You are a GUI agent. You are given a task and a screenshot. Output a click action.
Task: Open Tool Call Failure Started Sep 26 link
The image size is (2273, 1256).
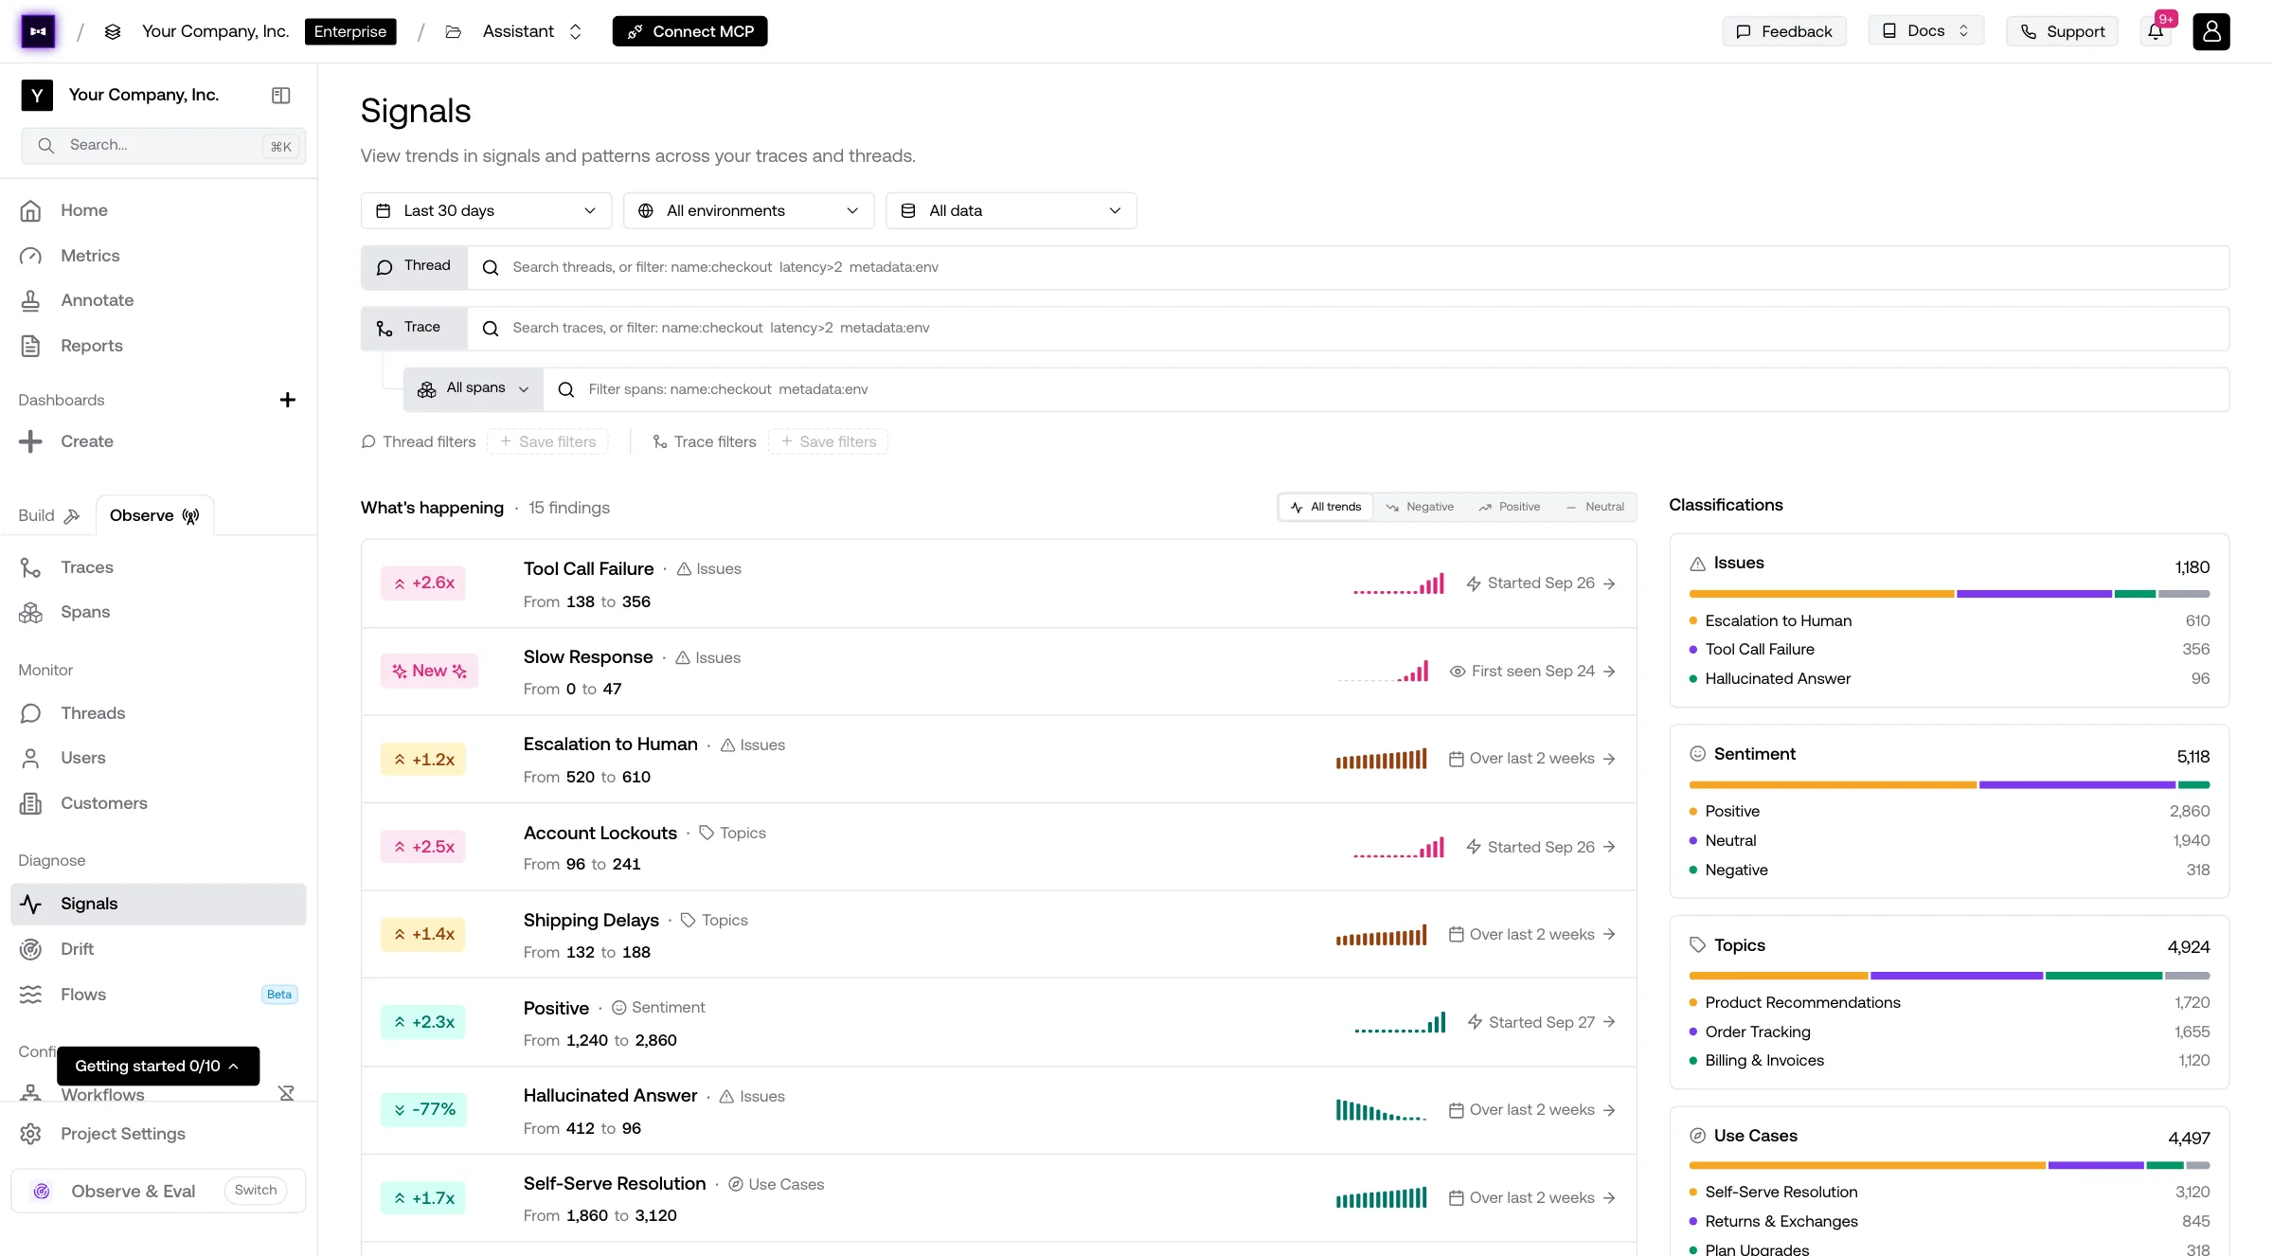tap(1541, 583)
